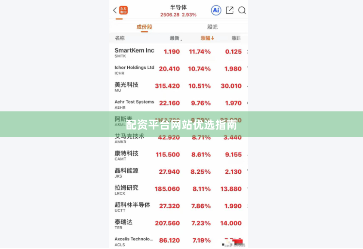Open the 半导体 sector title
This screenshot has width=363, height=249.
(x=178, y=7)
